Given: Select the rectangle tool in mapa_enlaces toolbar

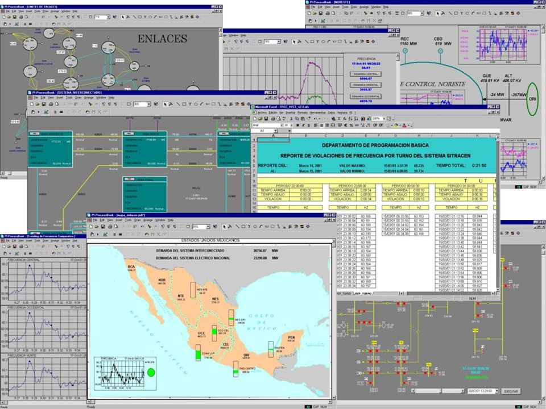Looking at the screenshot, I should pos(243,227).
